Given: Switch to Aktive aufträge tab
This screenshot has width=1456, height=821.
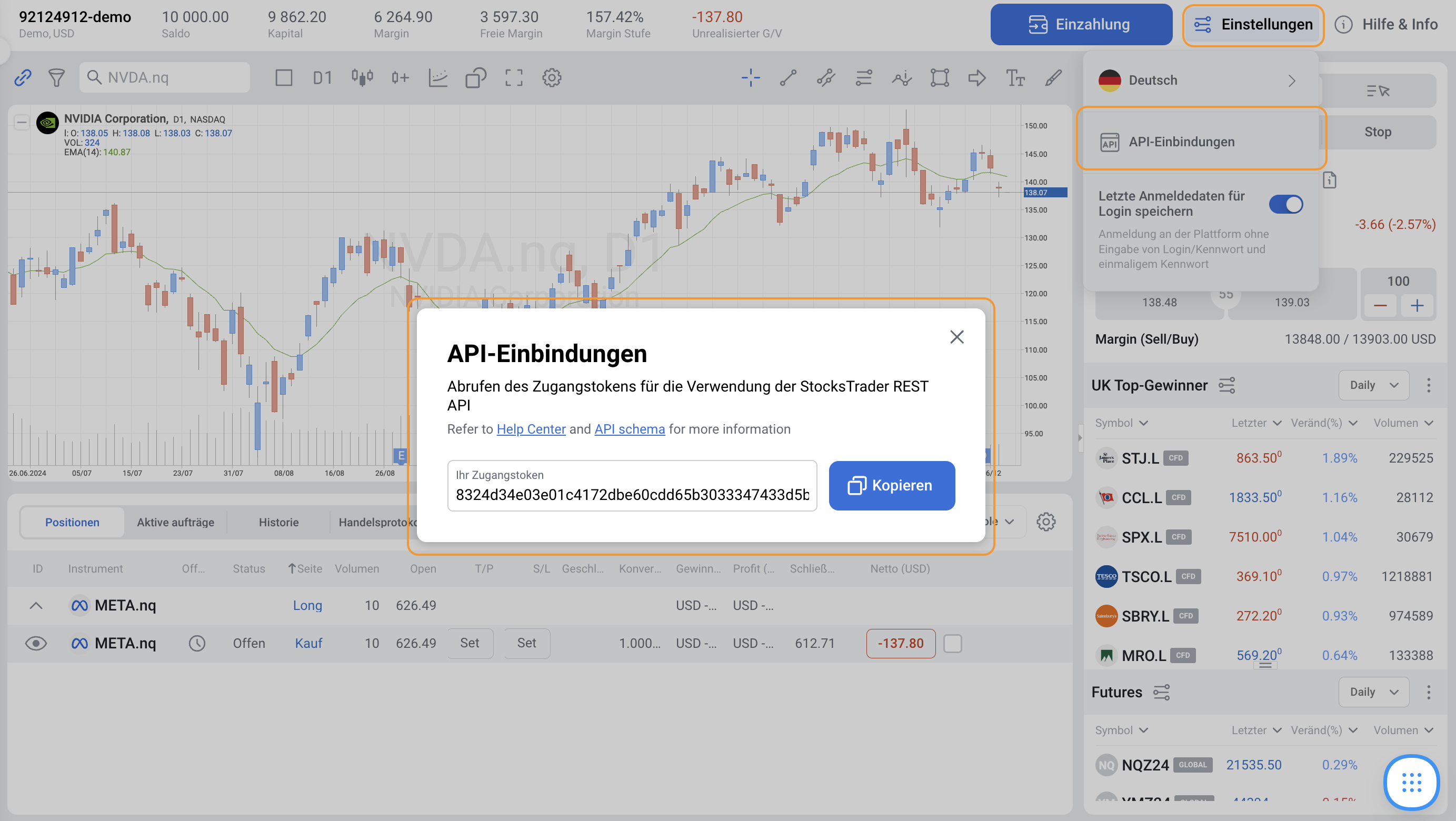Looking at the screenshot, I should pos(175,522).
